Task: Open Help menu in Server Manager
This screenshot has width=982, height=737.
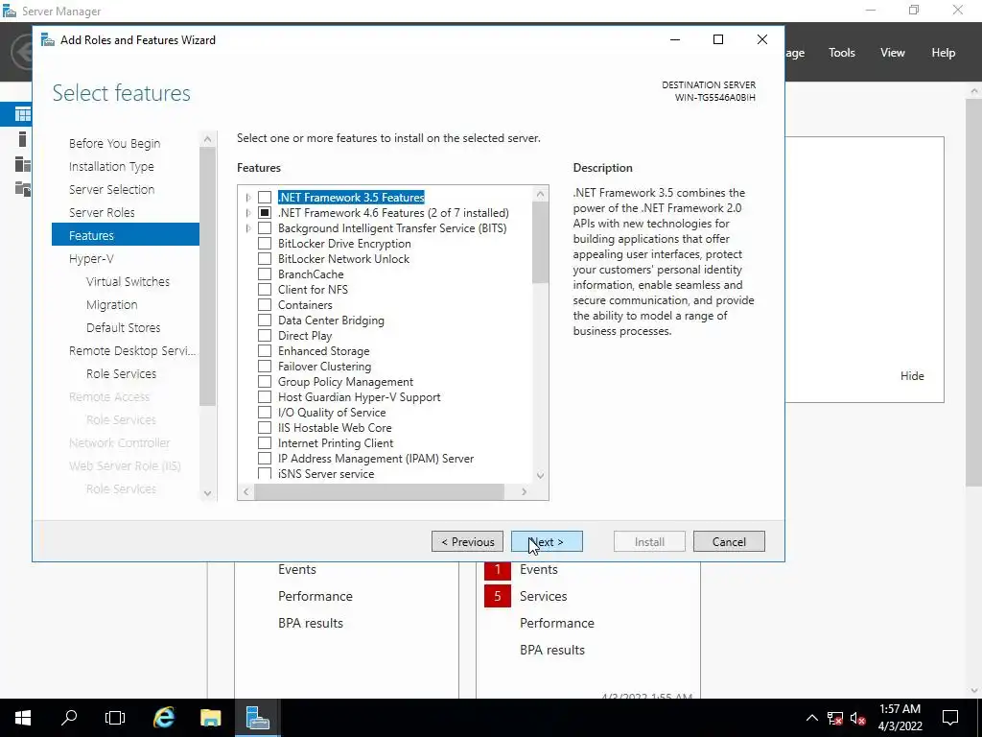Action: click(x=944, y=53)
